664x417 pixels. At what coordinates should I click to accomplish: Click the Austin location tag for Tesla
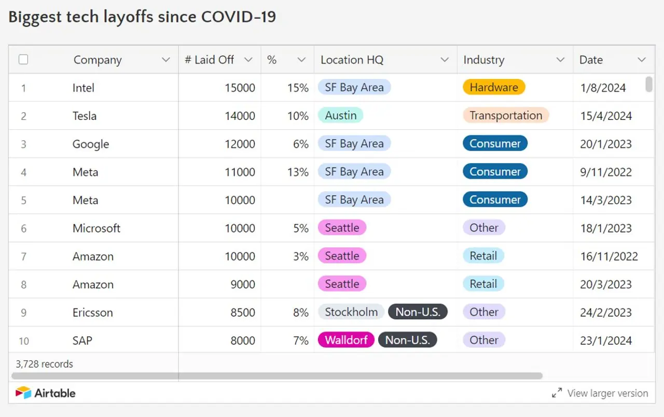click(340, 115)
